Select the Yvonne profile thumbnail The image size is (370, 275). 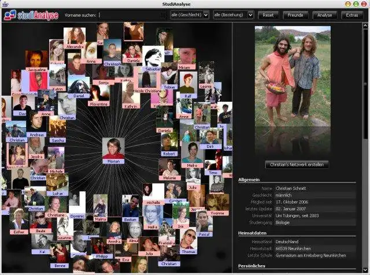pyautogui.click(x=217, y=205)
